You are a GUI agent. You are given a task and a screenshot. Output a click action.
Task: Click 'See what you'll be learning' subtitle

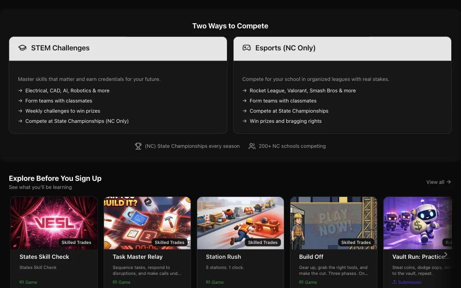coord(40,187)
